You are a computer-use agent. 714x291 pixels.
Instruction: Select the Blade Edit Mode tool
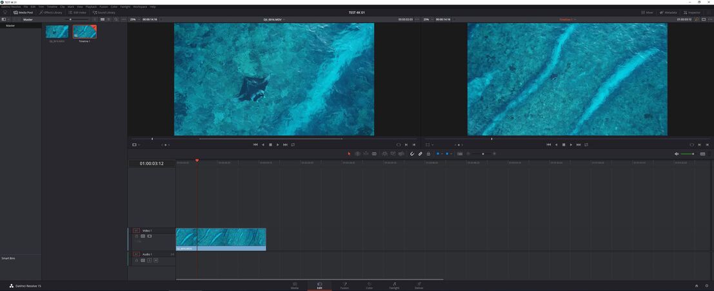(x=374, y=154)
